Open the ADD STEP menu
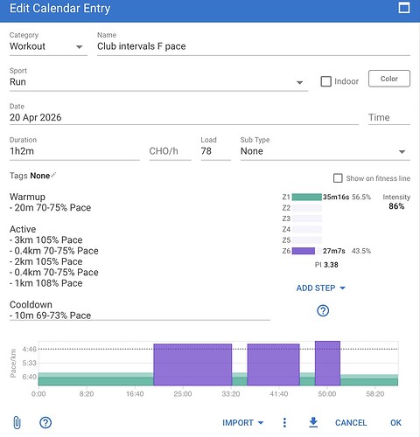Image resolution: width=420 pixels, height=437 pixels. tap(320, 288)
